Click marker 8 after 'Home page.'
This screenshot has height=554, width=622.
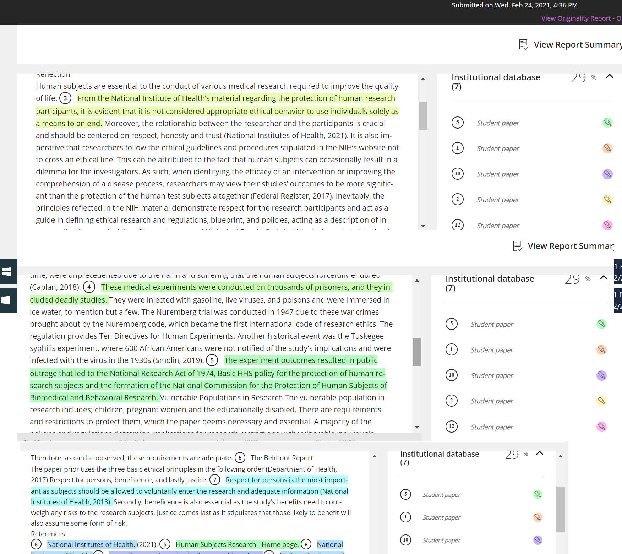click(x=306, y=544)
